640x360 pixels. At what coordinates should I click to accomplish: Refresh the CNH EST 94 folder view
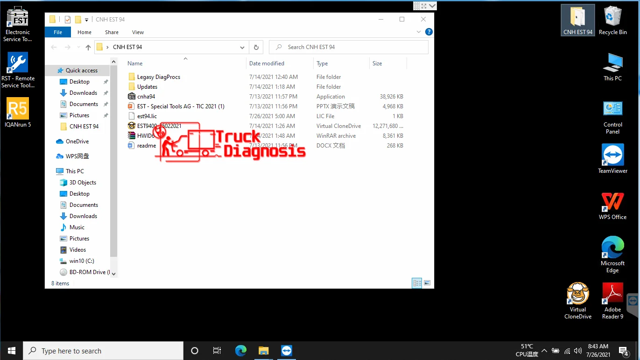256,47
